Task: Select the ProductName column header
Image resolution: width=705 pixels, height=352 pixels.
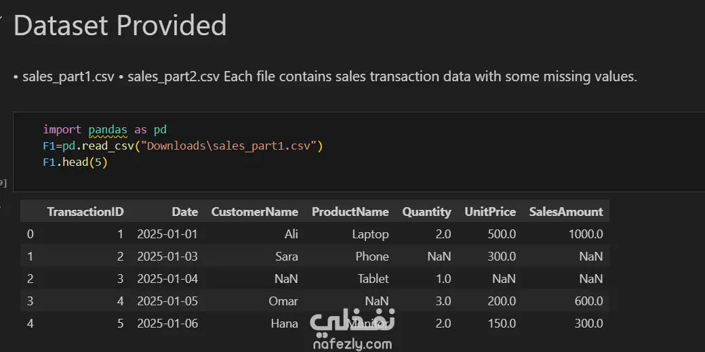Action: pos(350,212)
